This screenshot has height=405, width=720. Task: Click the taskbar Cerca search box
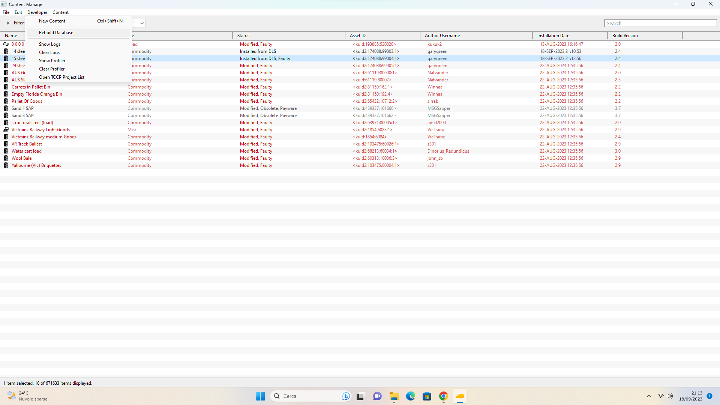[310, 396]
